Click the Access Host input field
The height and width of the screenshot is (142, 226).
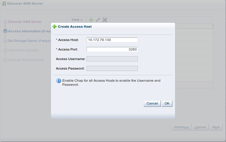112,40
